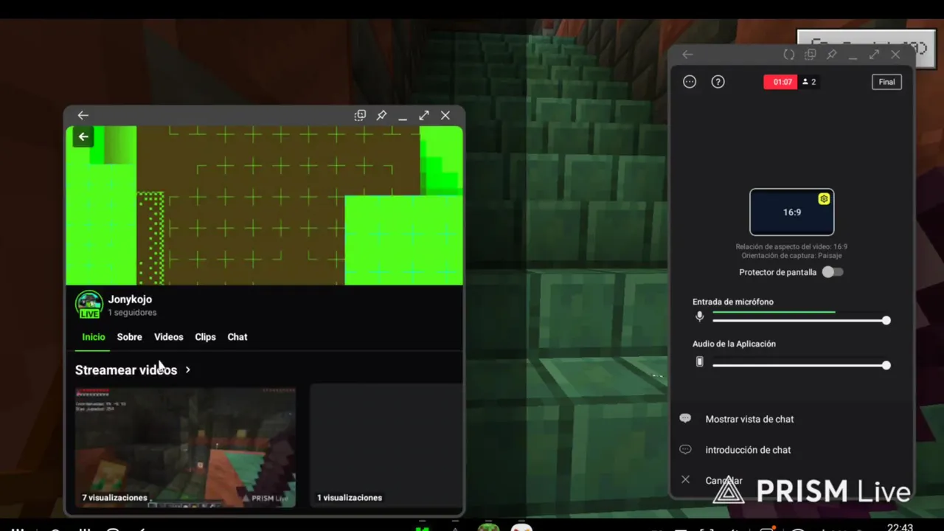Expand Streamear videos with the chevron
The image size is (944, 531).
pyautogui.click(x=188, y=369)
